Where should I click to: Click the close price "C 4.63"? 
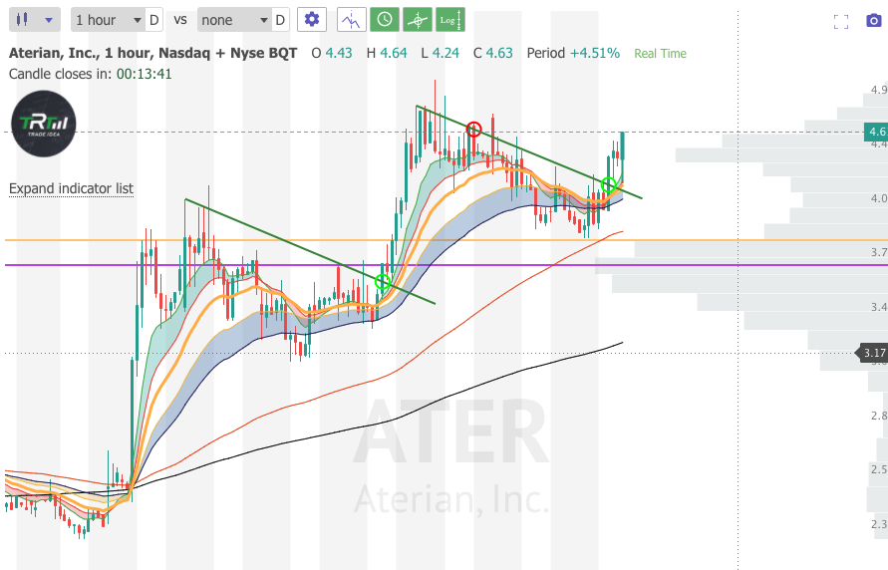(493, 53)
